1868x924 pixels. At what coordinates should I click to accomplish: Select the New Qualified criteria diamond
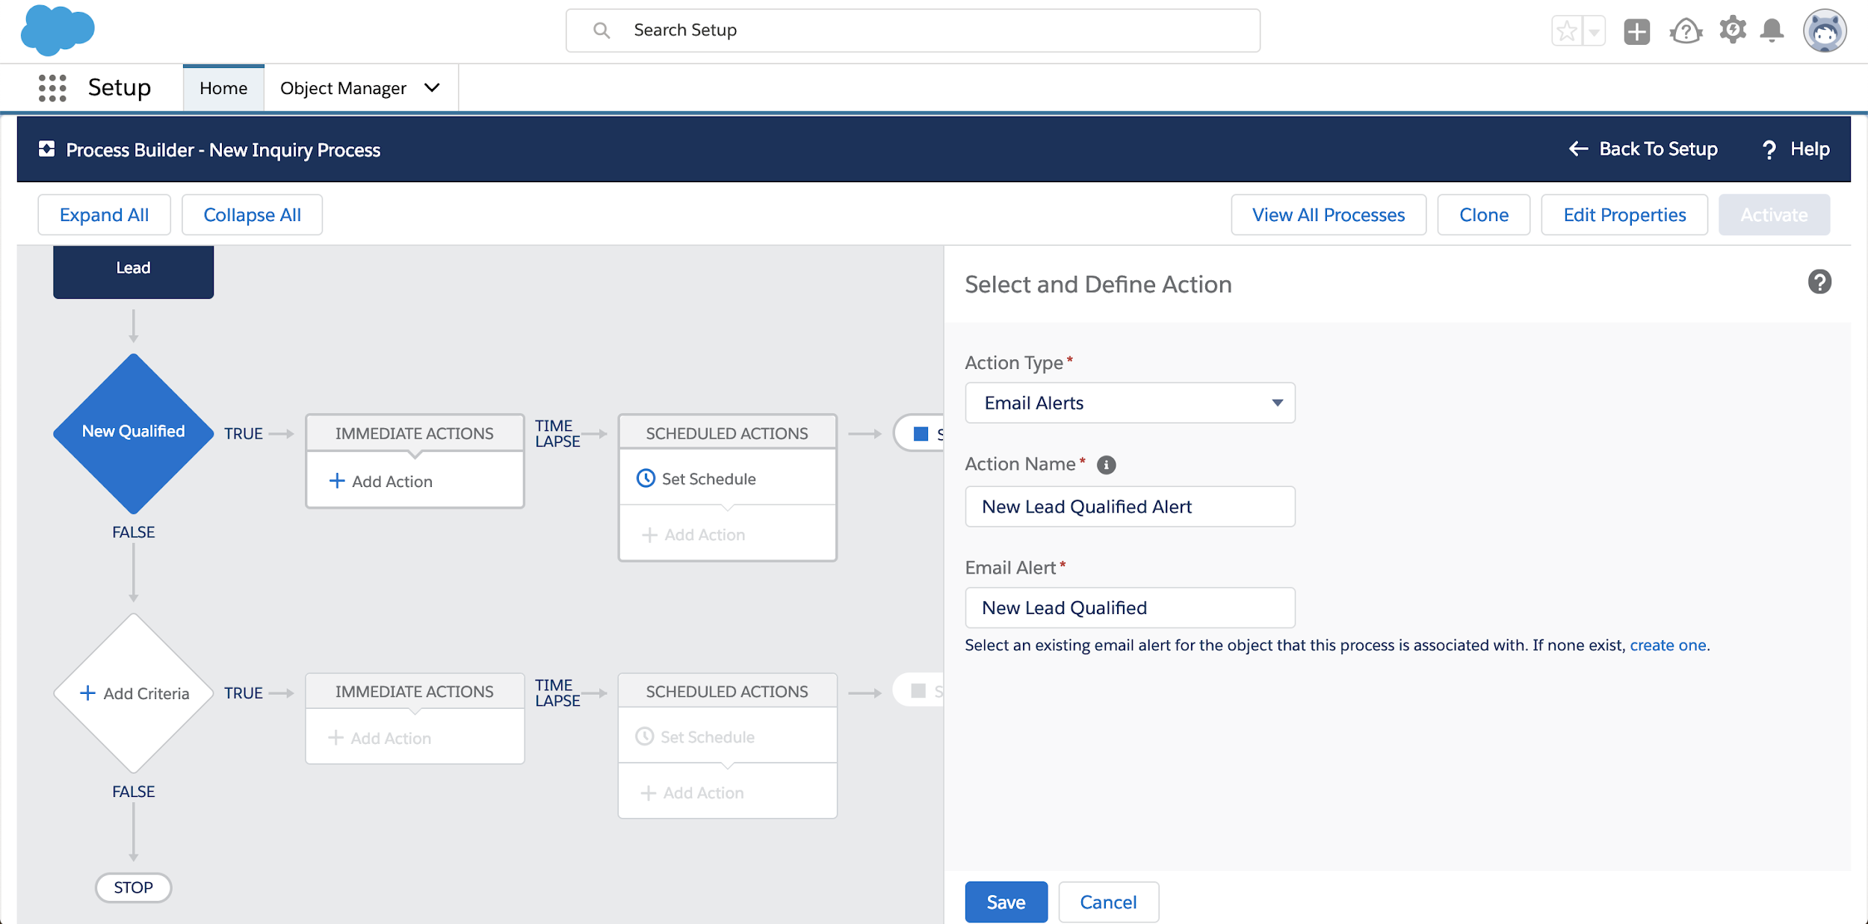133,433
